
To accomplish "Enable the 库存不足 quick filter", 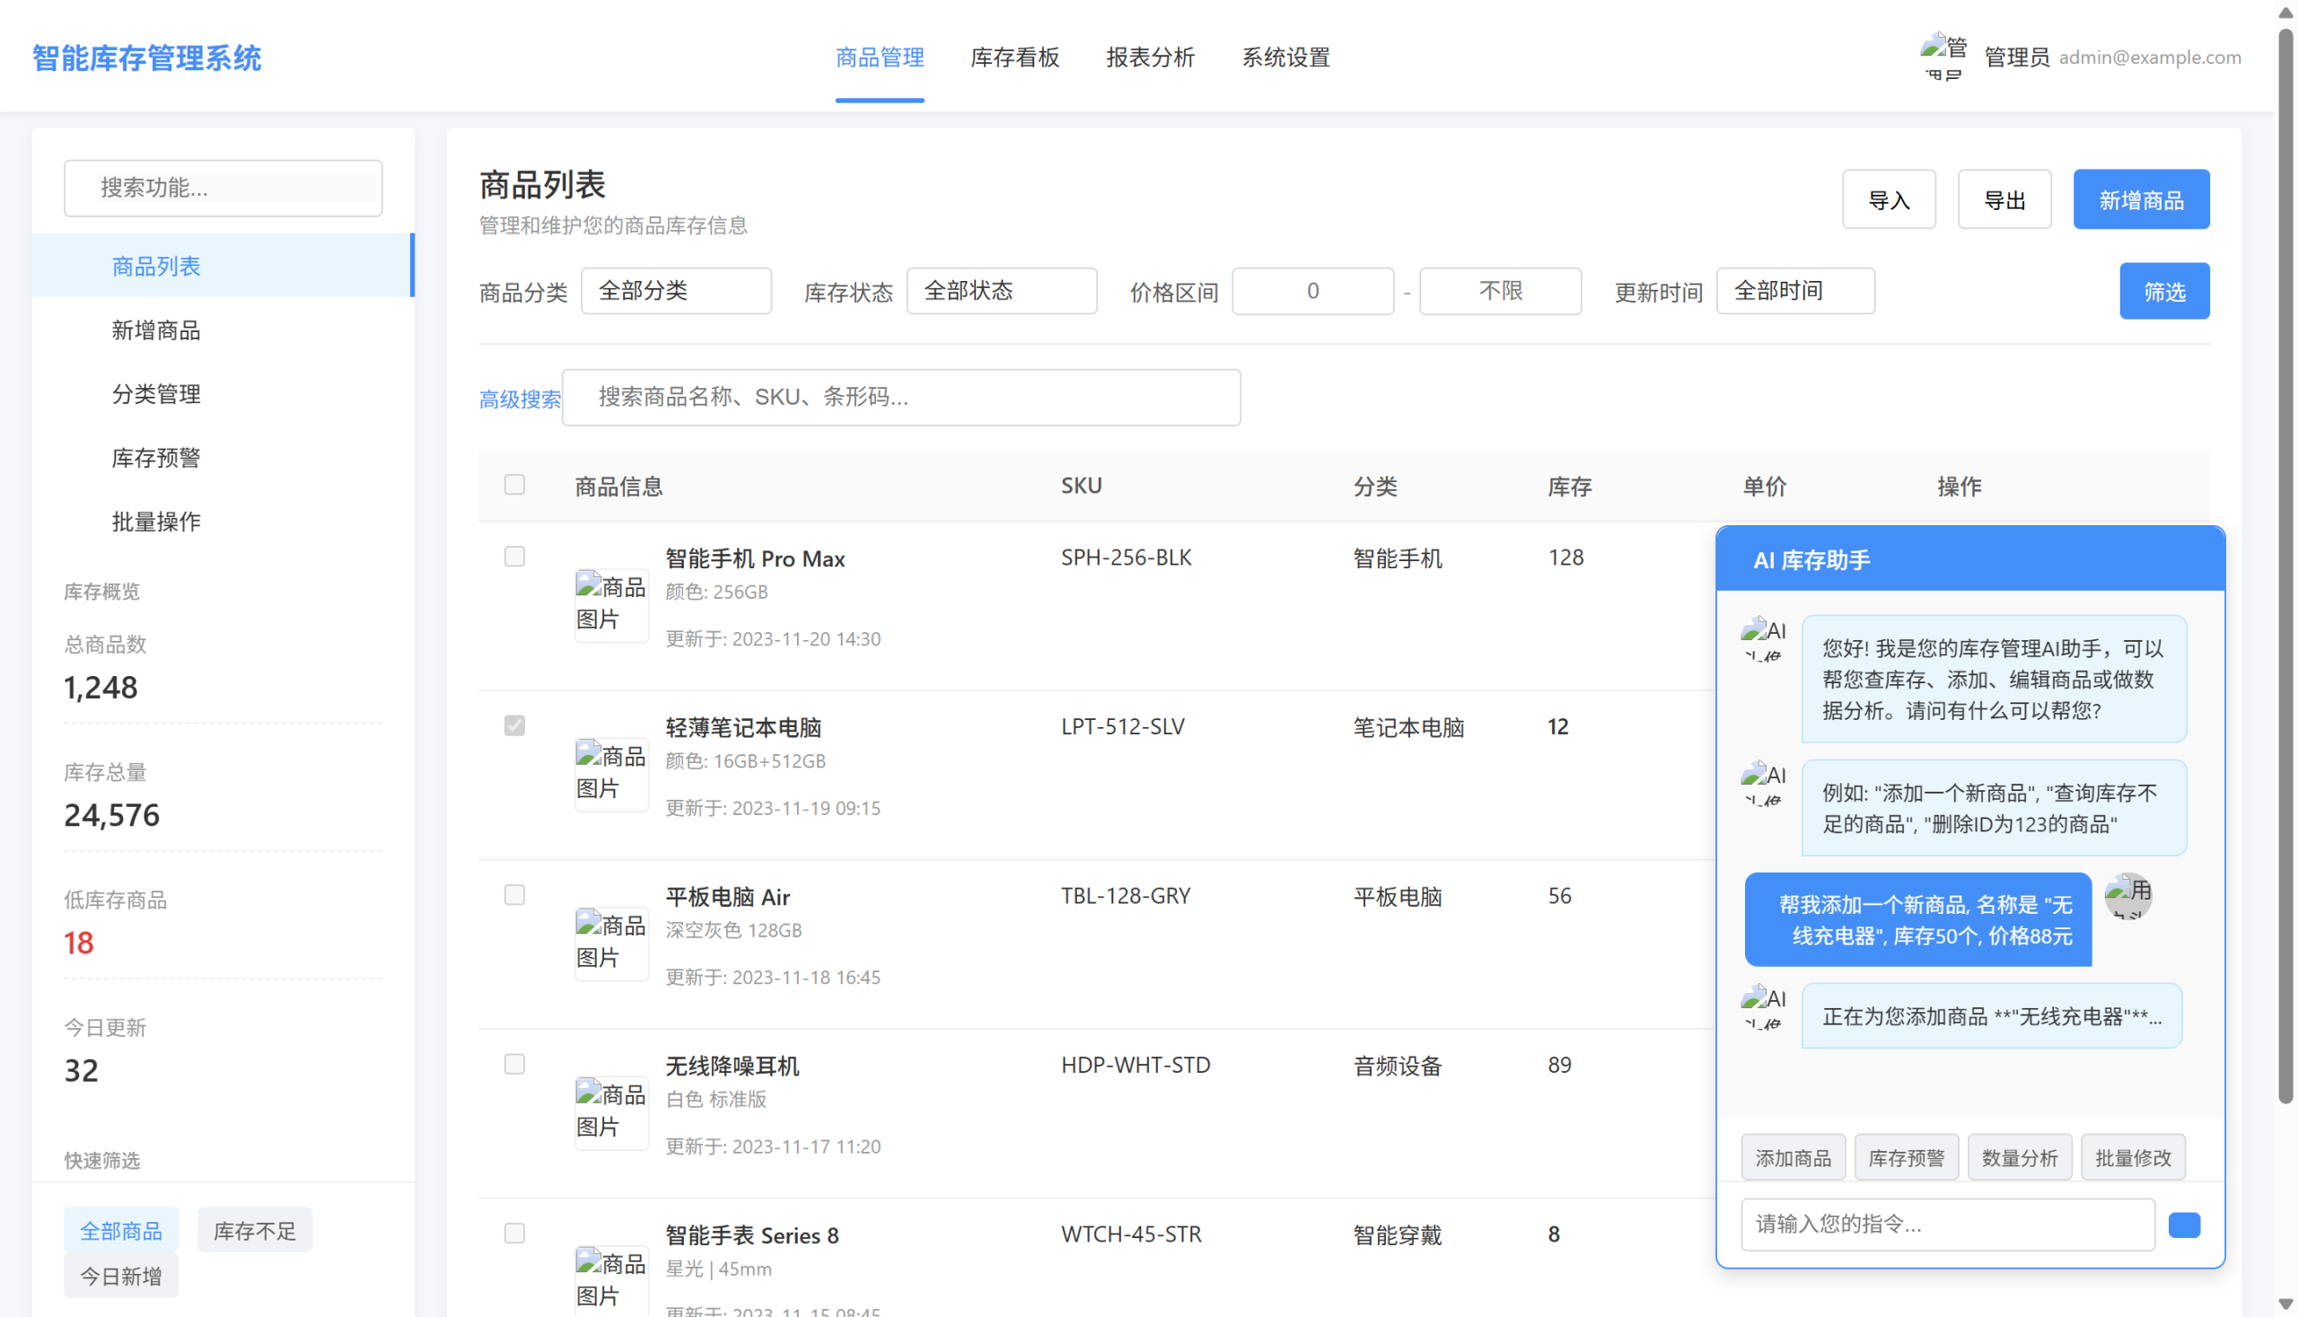I will click(254, 1229).
